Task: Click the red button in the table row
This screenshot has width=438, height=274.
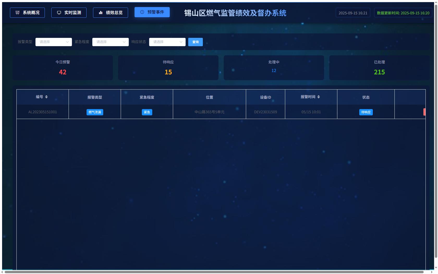Action: pyautogui.click(x=424, y=112)
